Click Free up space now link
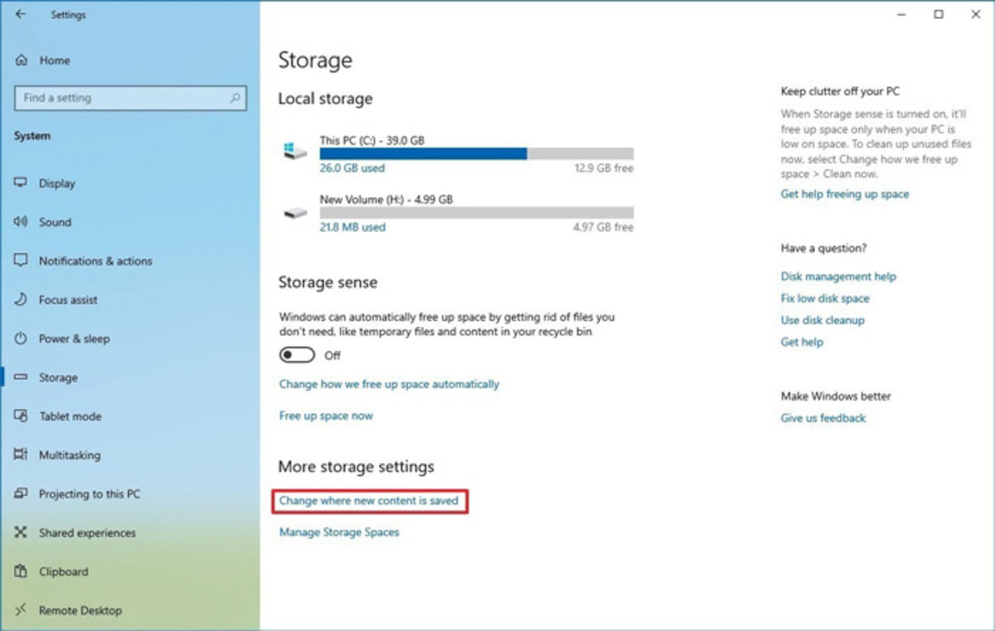Viewport: 995px width, 631px height. point(326,415)
